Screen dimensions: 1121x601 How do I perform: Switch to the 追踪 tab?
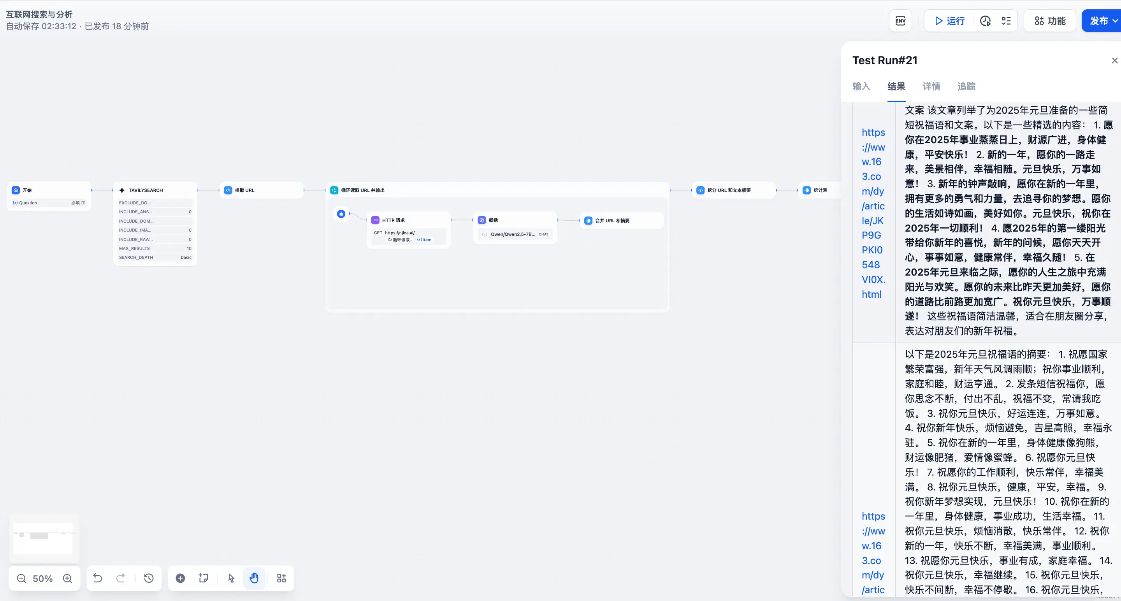(x=966, y=86)
